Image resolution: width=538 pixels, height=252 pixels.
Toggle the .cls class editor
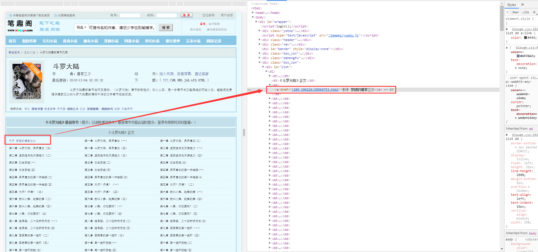click(526, 12)
